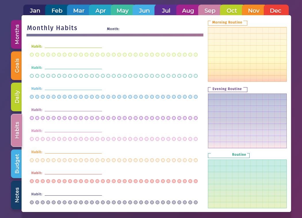Mark the last circle in navy habit row
Screen dimensions: 302x218
pos(196,202)
